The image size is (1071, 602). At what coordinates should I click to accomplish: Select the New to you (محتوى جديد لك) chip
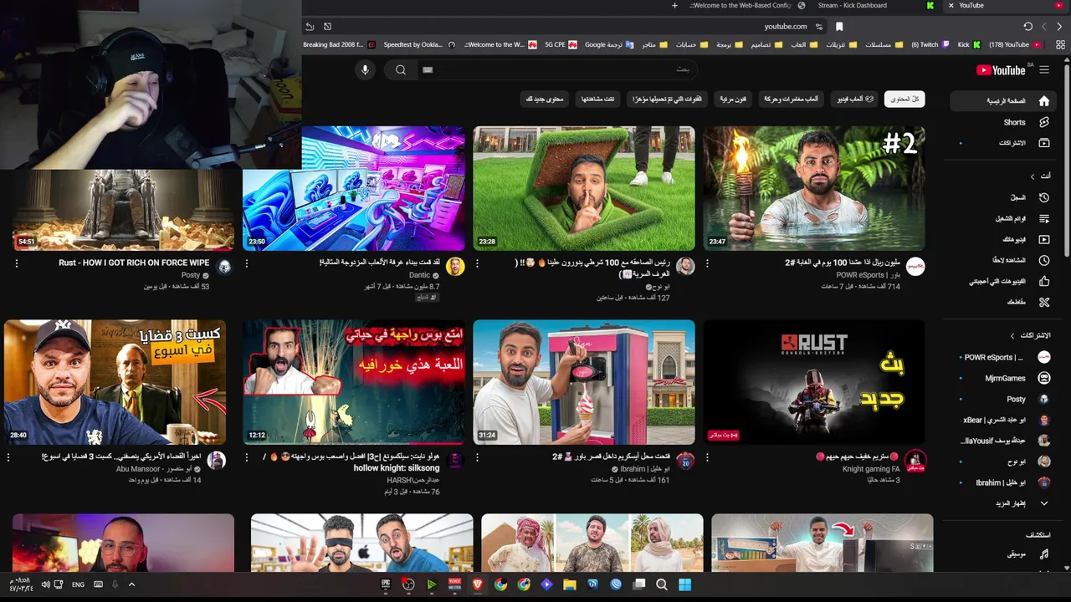(x=545, y=99)
